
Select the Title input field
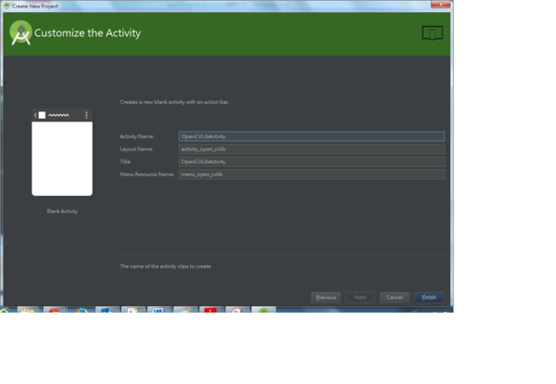(310, 161)
